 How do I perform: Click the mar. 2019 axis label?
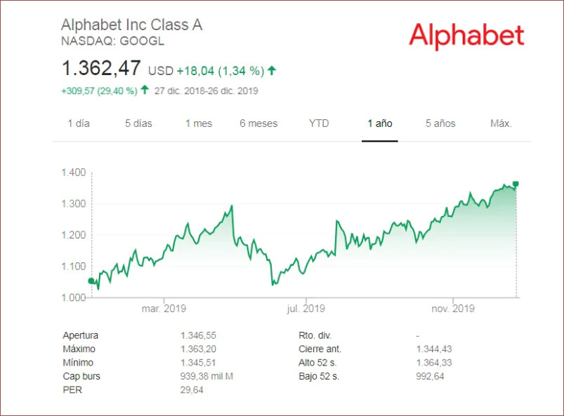164,309
